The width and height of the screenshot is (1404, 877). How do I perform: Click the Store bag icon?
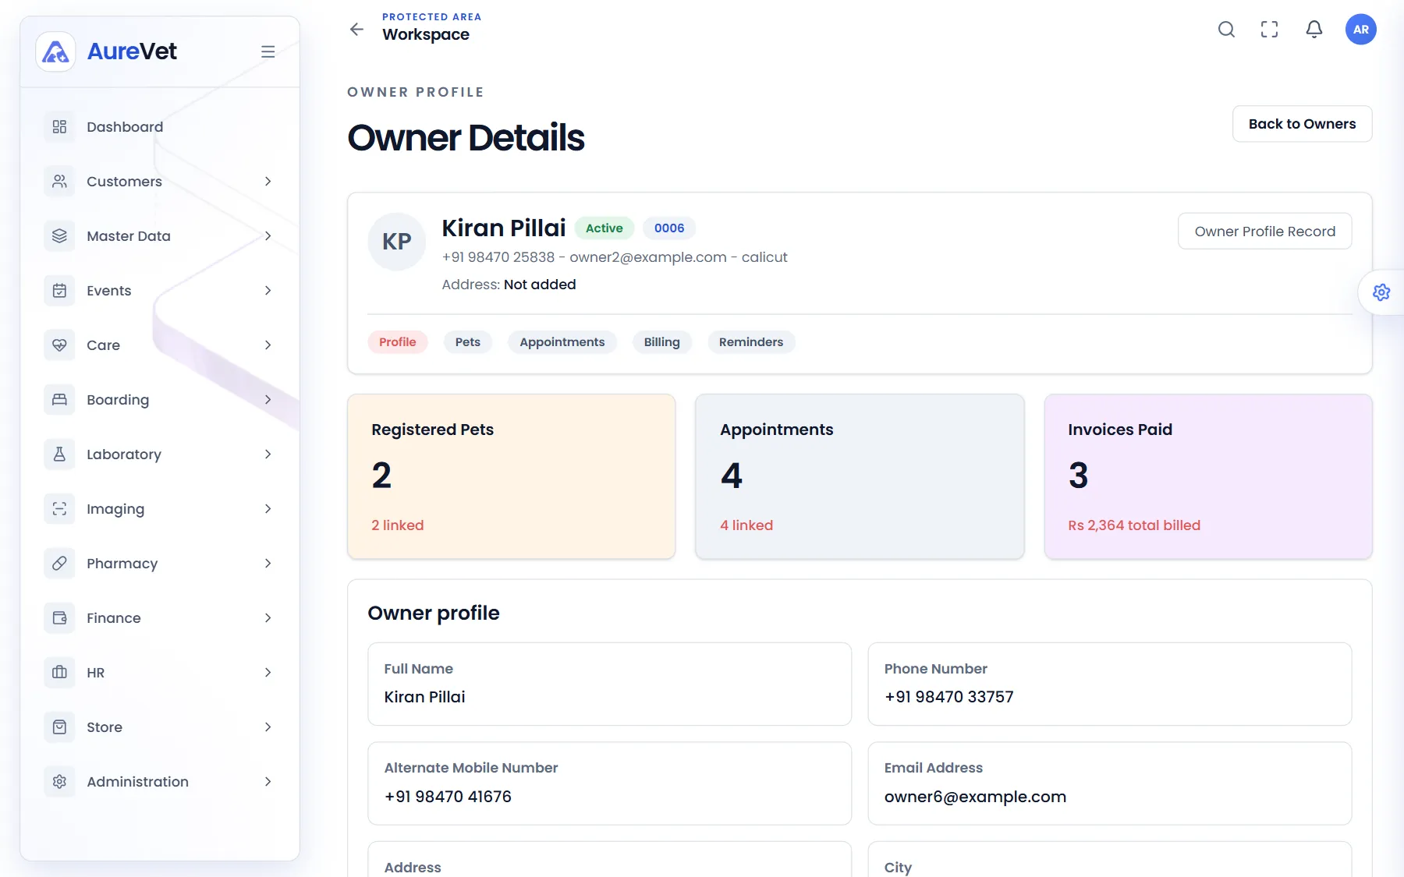(59, 727)
